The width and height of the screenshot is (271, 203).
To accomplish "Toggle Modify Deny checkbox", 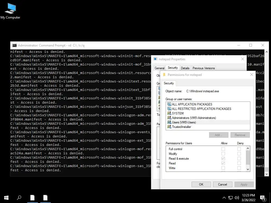I will click(x=239, y=154).
